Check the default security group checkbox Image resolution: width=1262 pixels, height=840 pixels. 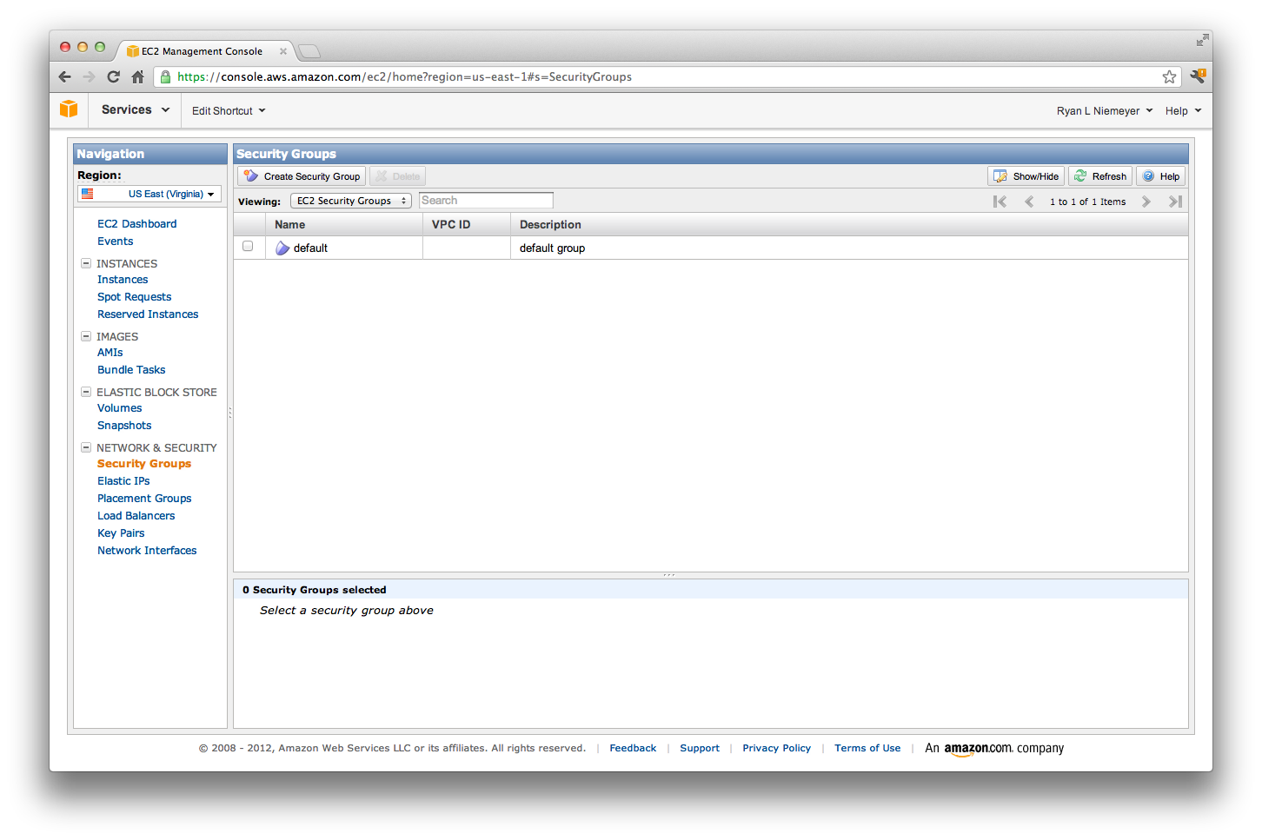click(248, 247)
